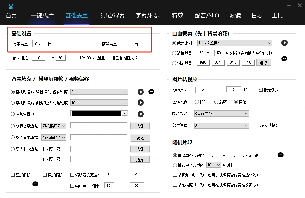Expand the 裁为比例 9:16 (竖屏) dropdown
This screenshot has width=305, height=198.
point(235,43)
